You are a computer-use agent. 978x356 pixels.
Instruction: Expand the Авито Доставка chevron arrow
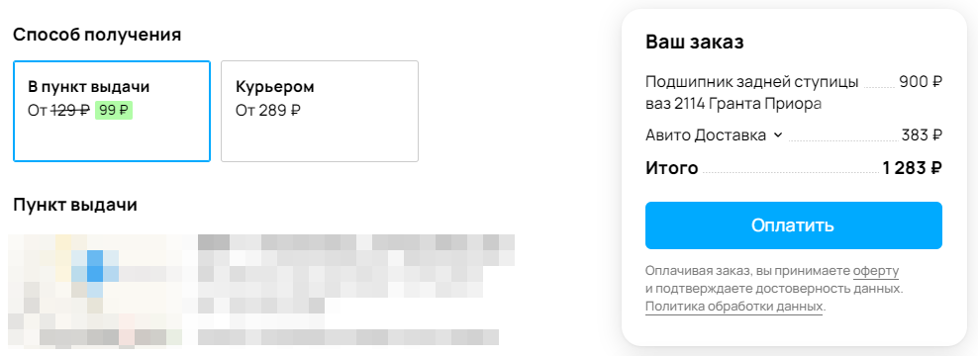pyautogui.click(x=777, y=135)
